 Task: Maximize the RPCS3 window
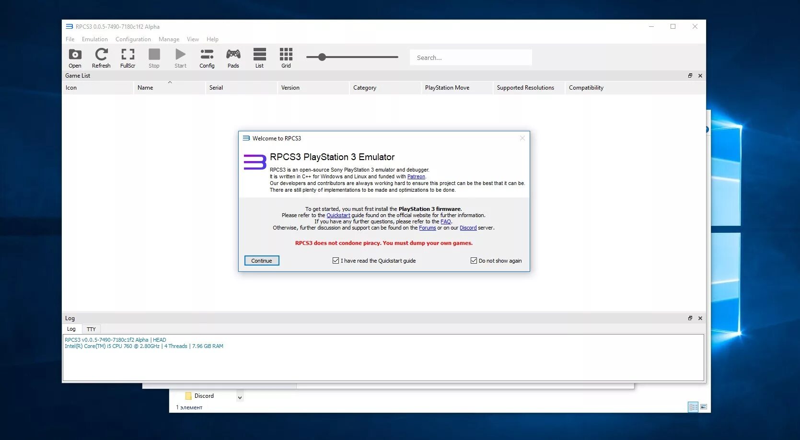tap(673, 26)
